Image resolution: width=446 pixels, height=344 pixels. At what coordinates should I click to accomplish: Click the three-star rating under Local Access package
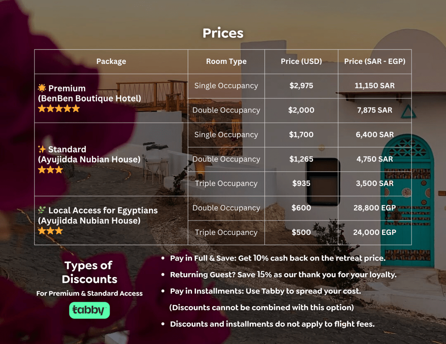[51, 231]
